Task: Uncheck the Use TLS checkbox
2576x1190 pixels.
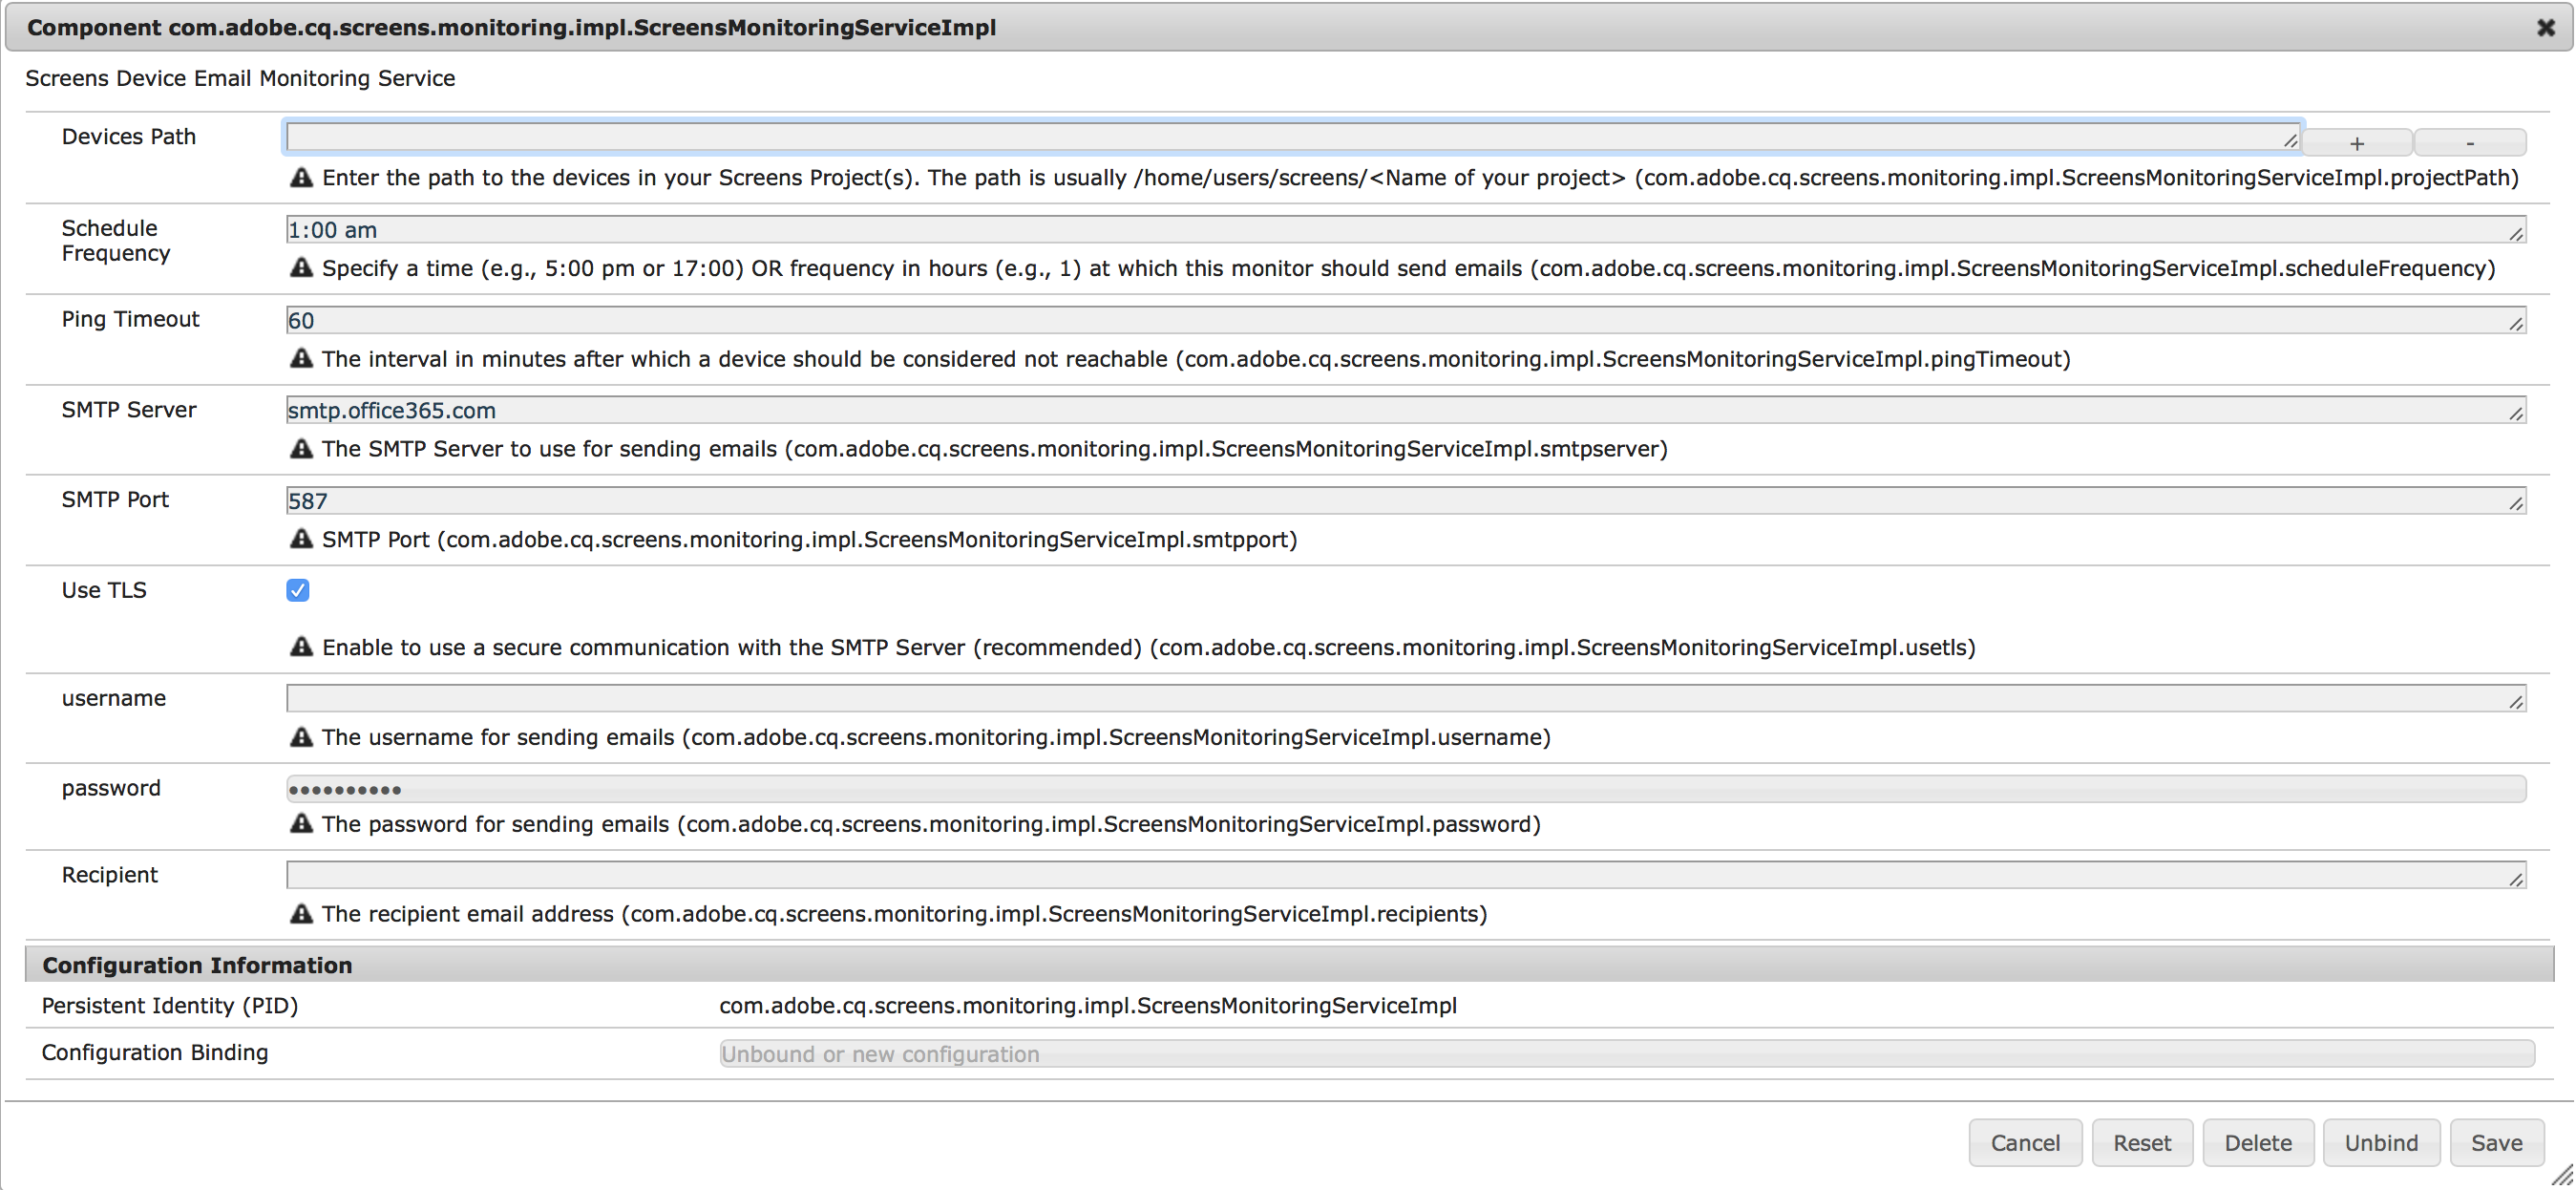Action: 298,590
